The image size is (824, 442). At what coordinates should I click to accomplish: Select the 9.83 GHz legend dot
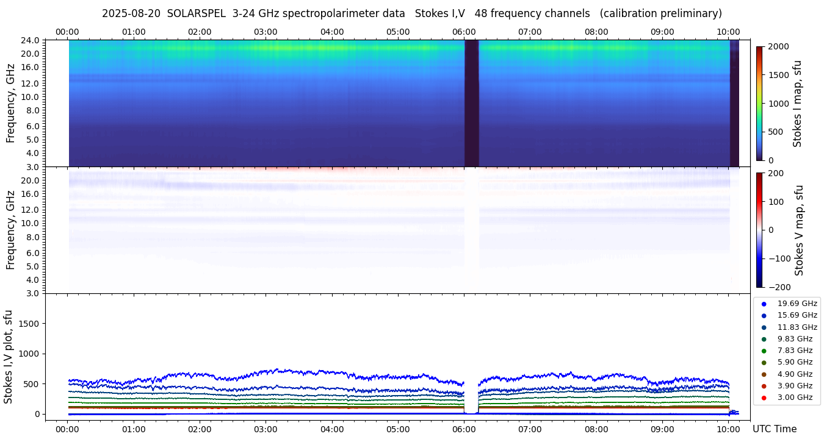coord(764,339)
